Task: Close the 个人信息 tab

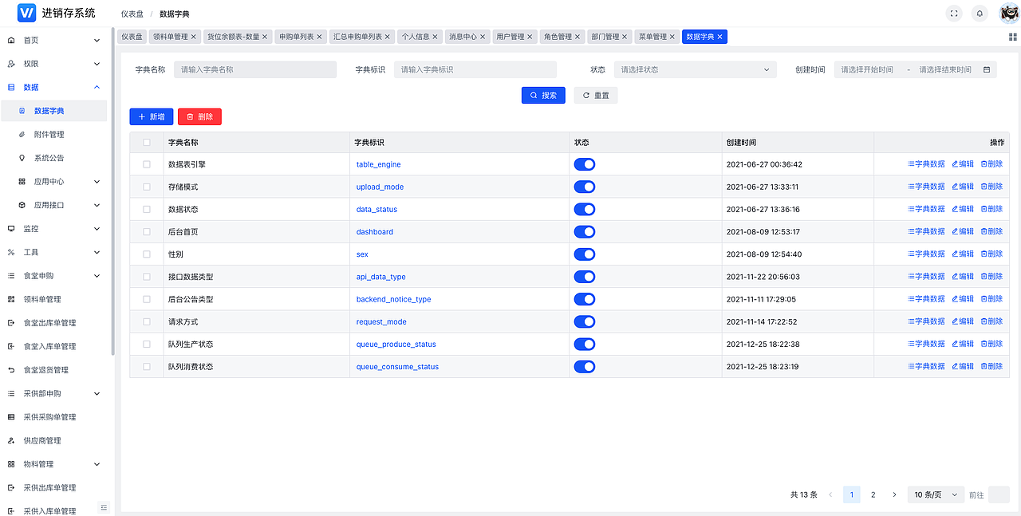Action: (436, 37)
